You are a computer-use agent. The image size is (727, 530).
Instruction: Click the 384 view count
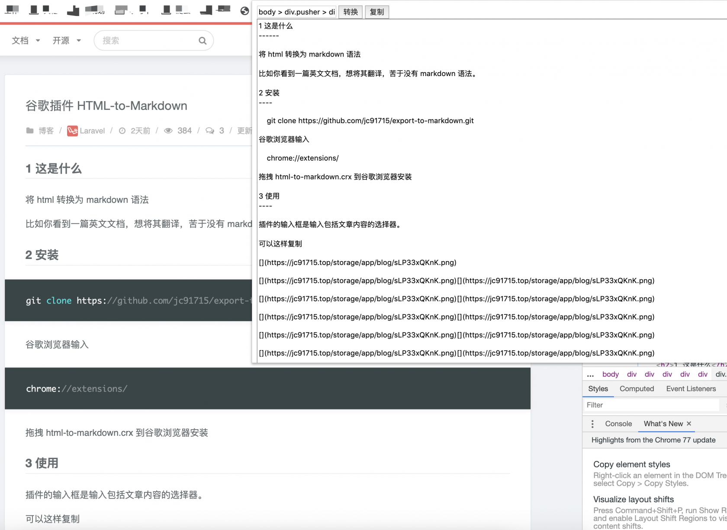184,131
